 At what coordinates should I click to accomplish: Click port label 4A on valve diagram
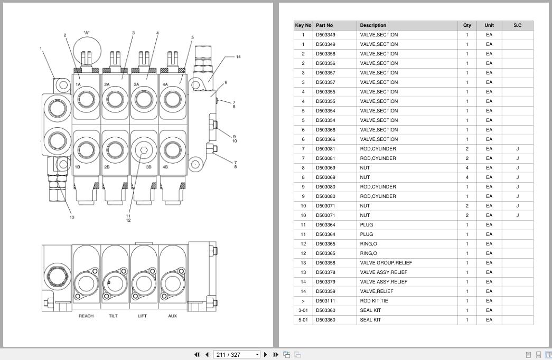tap(165, 84)
